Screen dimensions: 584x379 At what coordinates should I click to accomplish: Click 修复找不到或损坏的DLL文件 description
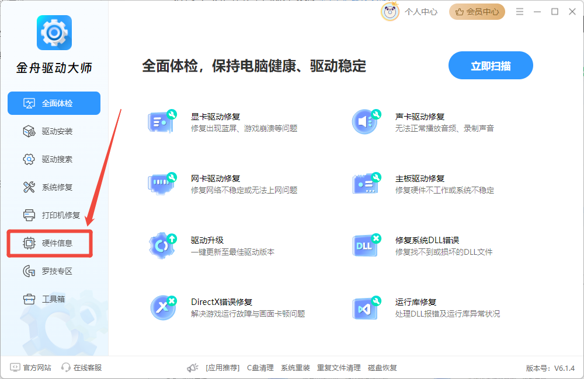444,252
